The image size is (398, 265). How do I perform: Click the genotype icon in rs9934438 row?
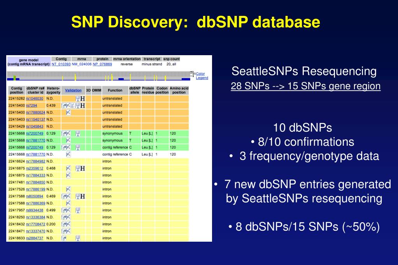[x=78, y=210]
